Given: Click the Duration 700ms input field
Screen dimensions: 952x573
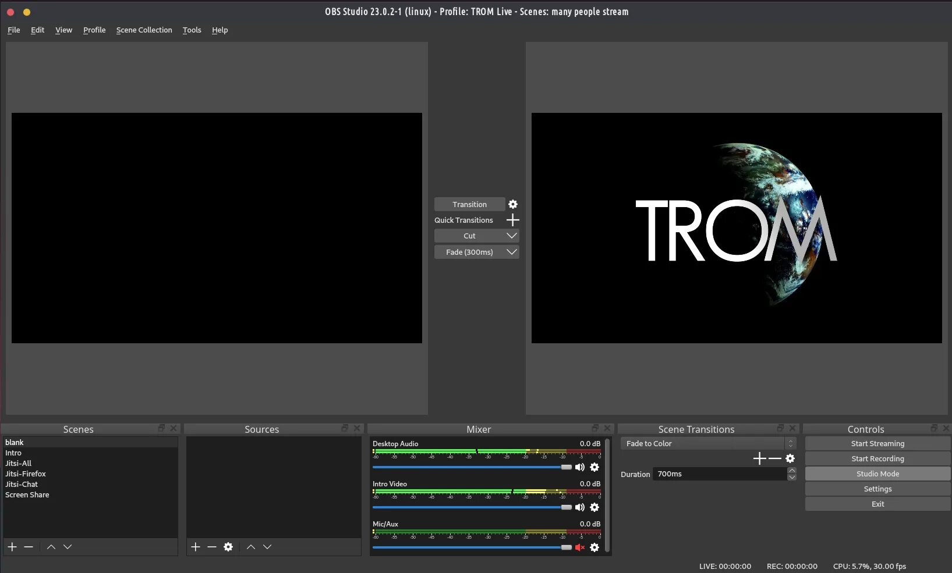Looking at the screenshot, I should coord(720,474).
